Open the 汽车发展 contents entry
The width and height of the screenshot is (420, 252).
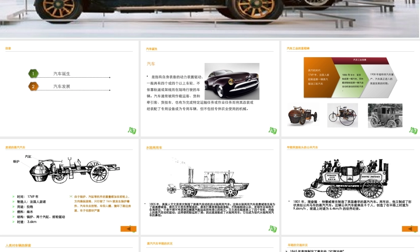pos(62,87)
